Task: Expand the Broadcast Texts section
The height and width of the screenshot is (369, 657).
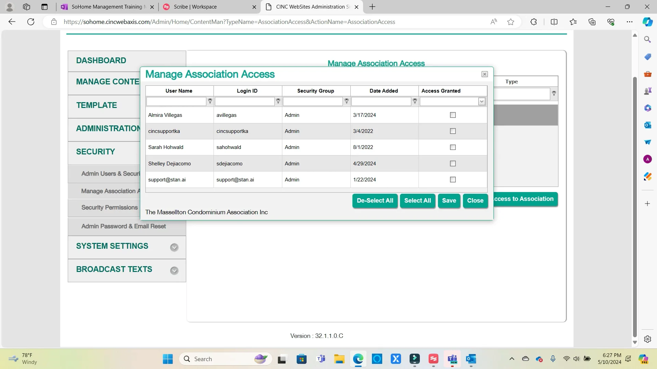Action: point(174,270)
